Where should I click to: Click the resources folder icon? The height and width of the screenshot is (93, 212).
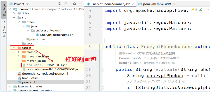[x=29, y=39]
